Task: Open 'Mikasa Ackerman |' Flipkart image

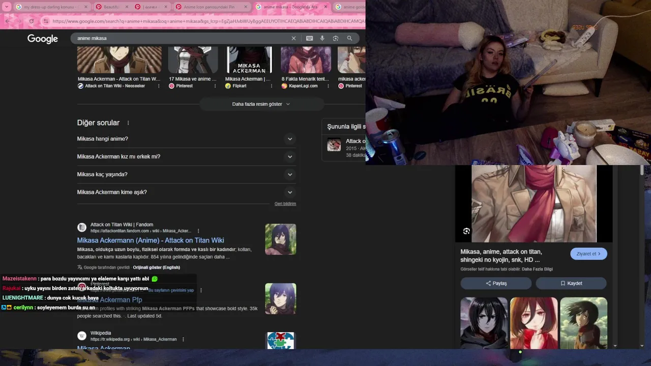Action: click(x=249, y=60)
